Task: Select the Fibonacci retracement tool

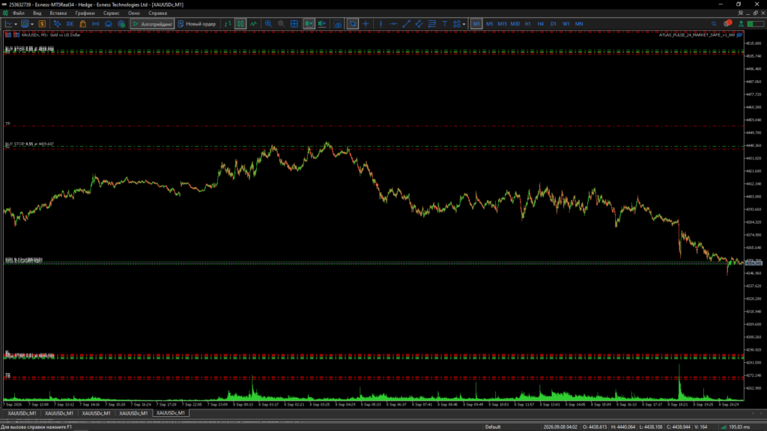Action: pos(431,24)
